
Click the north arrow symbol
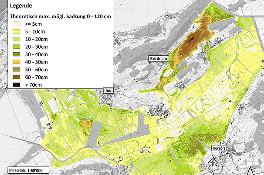pos(250,170)
